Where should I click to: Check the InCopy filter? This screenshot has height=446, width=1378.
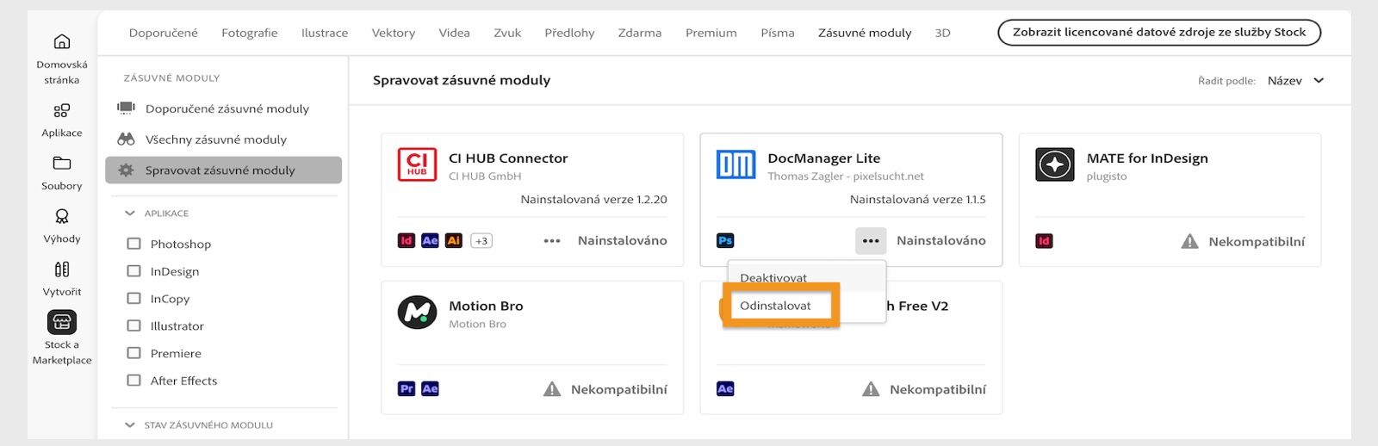tap(133, 299)
